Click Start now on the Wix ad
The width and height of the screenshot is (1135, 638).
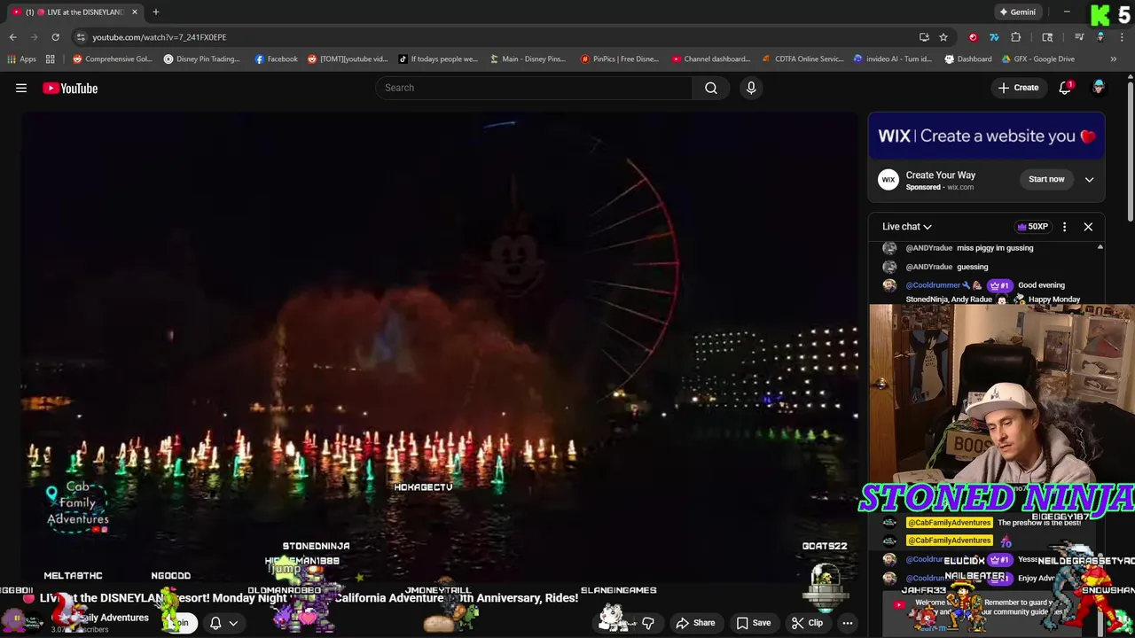1046,179
